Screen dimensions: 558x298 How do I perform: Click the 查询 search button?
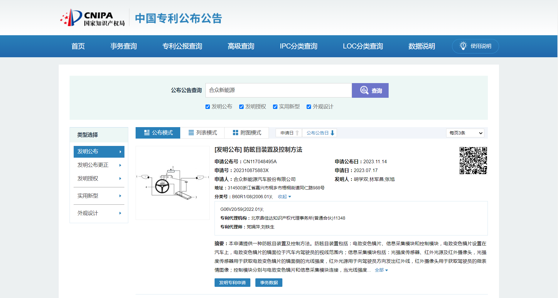[x=370, y=90]
